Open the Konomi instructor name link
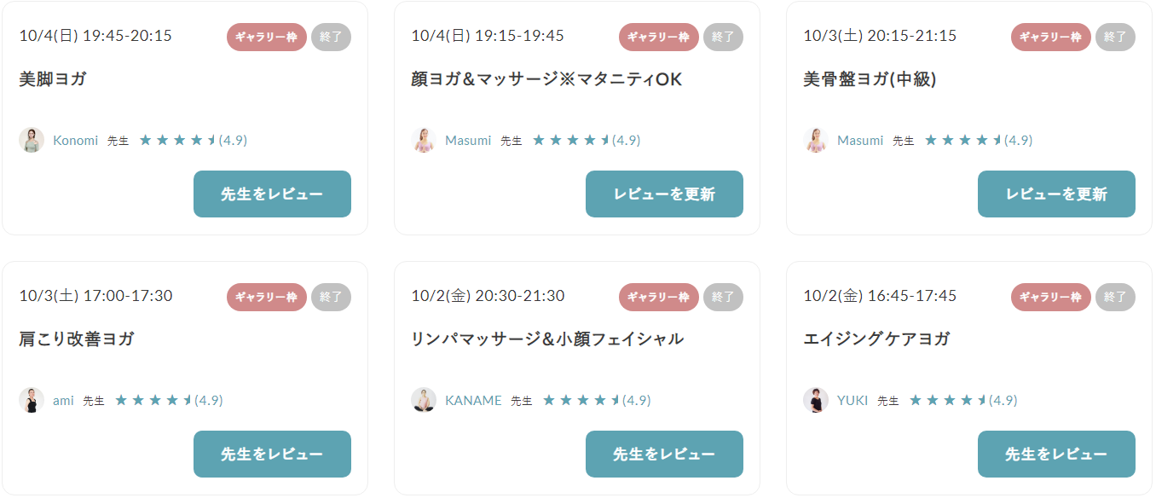This screenshot has width=1156, height=498. [x=76, y=141]
